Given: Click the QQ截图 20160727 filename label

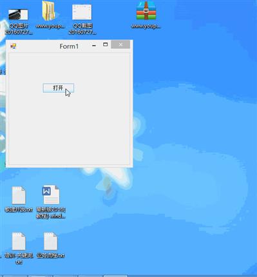Looking at the screenshot, I should (x=82, y=29).
